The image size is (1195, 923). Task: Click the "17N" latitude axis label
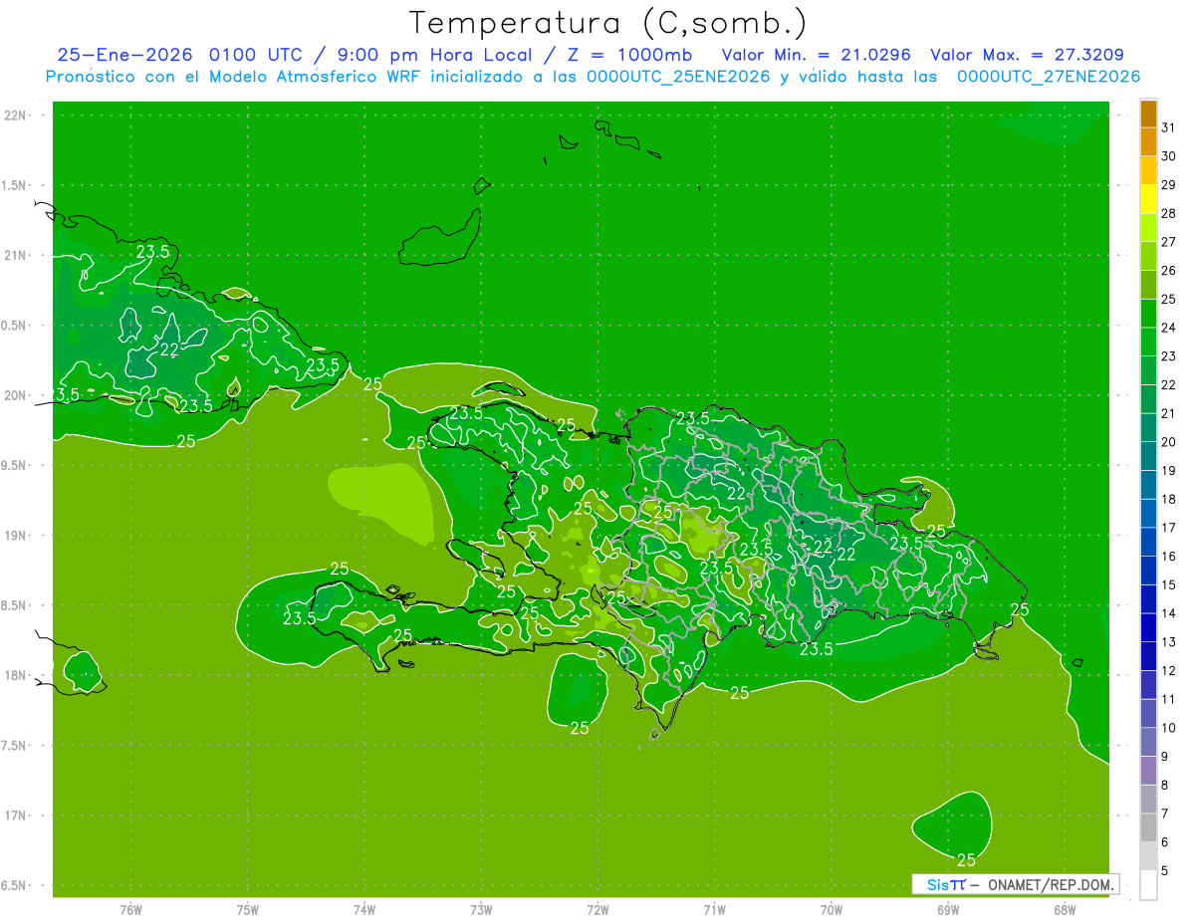pyautogui.click(x=17, y=815)
